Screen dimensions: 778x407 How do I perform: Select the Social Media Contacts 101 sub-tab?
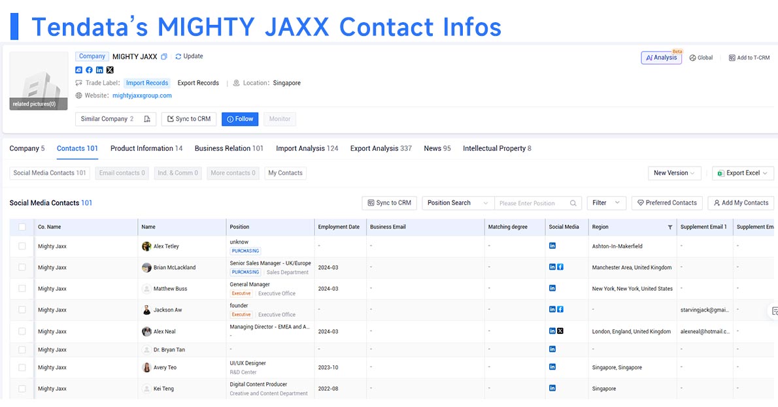[50, 173]
